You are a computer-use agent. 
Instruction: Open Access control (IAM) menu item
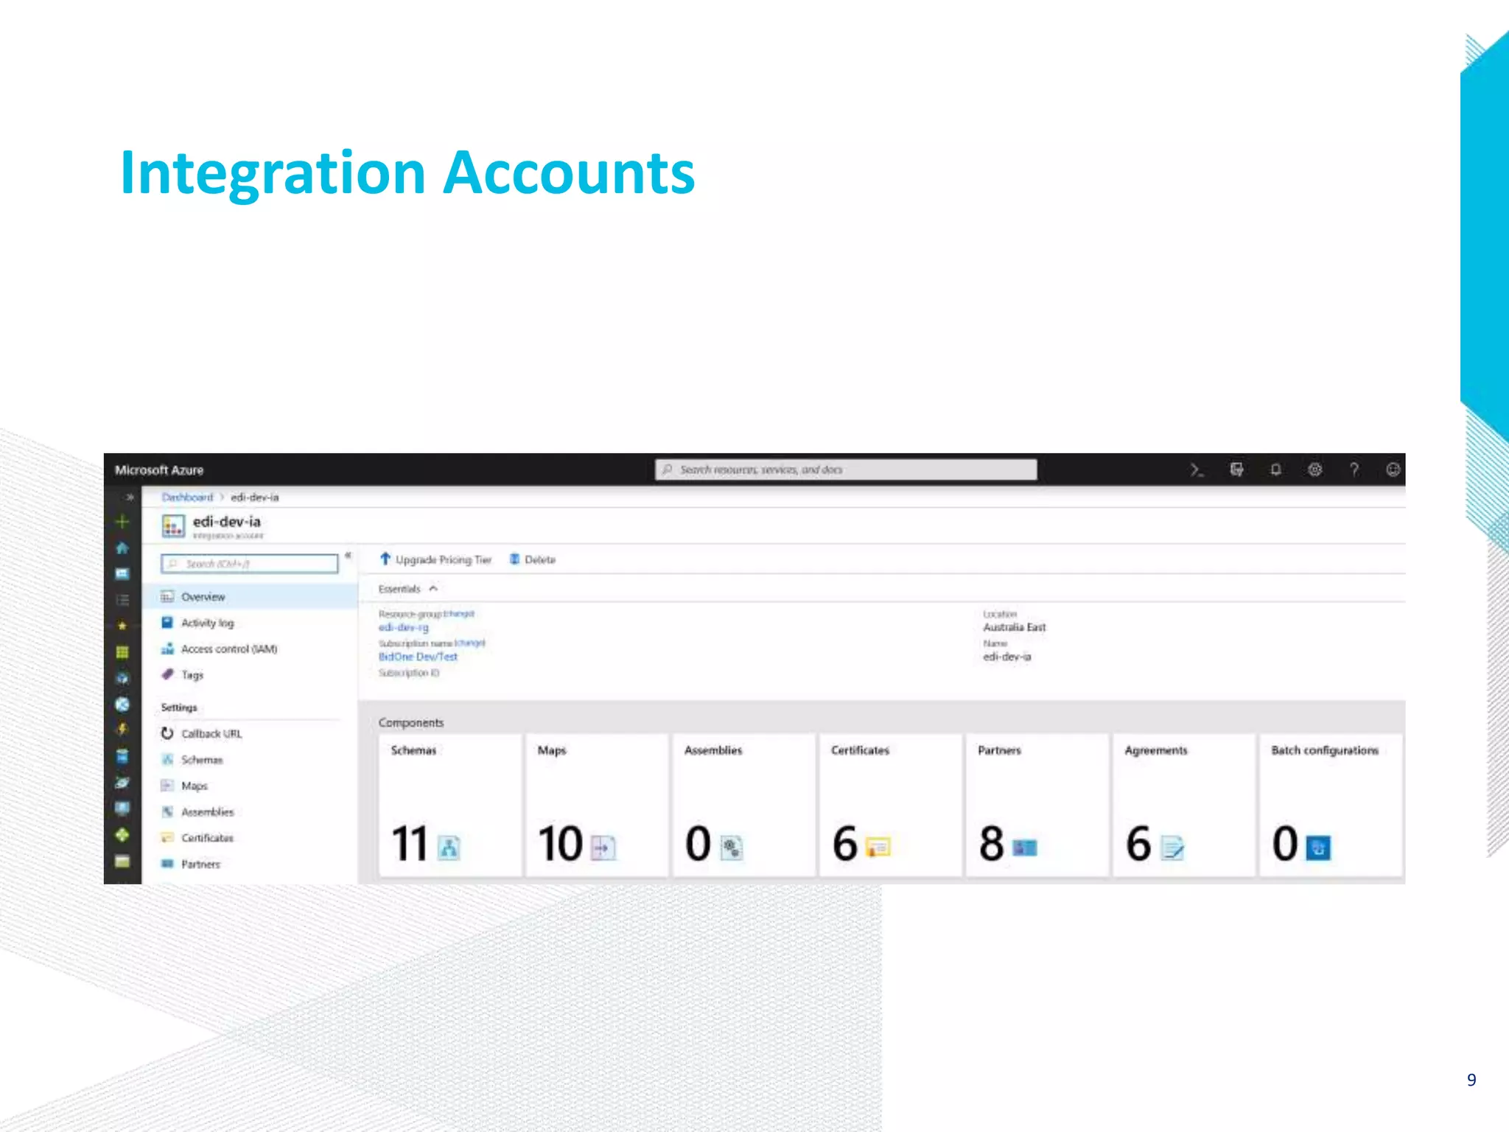point(228,649)
